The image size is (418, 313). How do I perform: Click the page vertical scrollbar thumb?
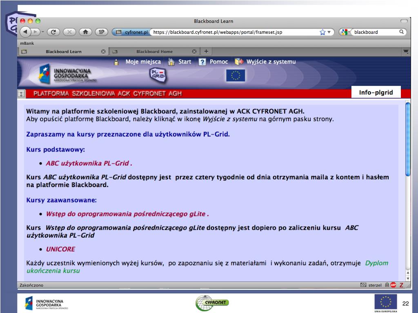(x=408, y=139)
